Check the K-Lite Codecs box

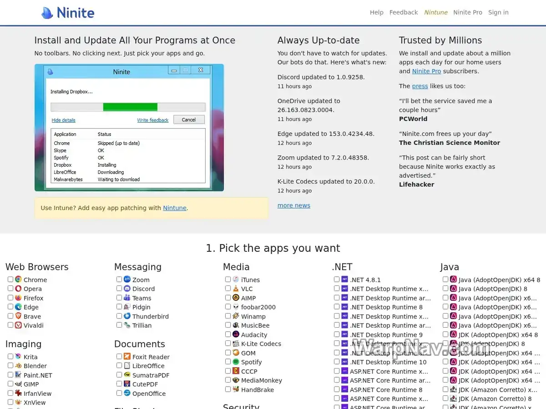(x=228, y=344)
